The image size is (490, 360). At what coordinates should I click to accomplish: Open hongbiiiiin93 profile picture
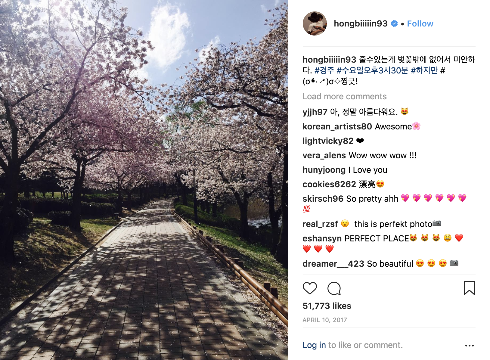[x=315, y=23]
